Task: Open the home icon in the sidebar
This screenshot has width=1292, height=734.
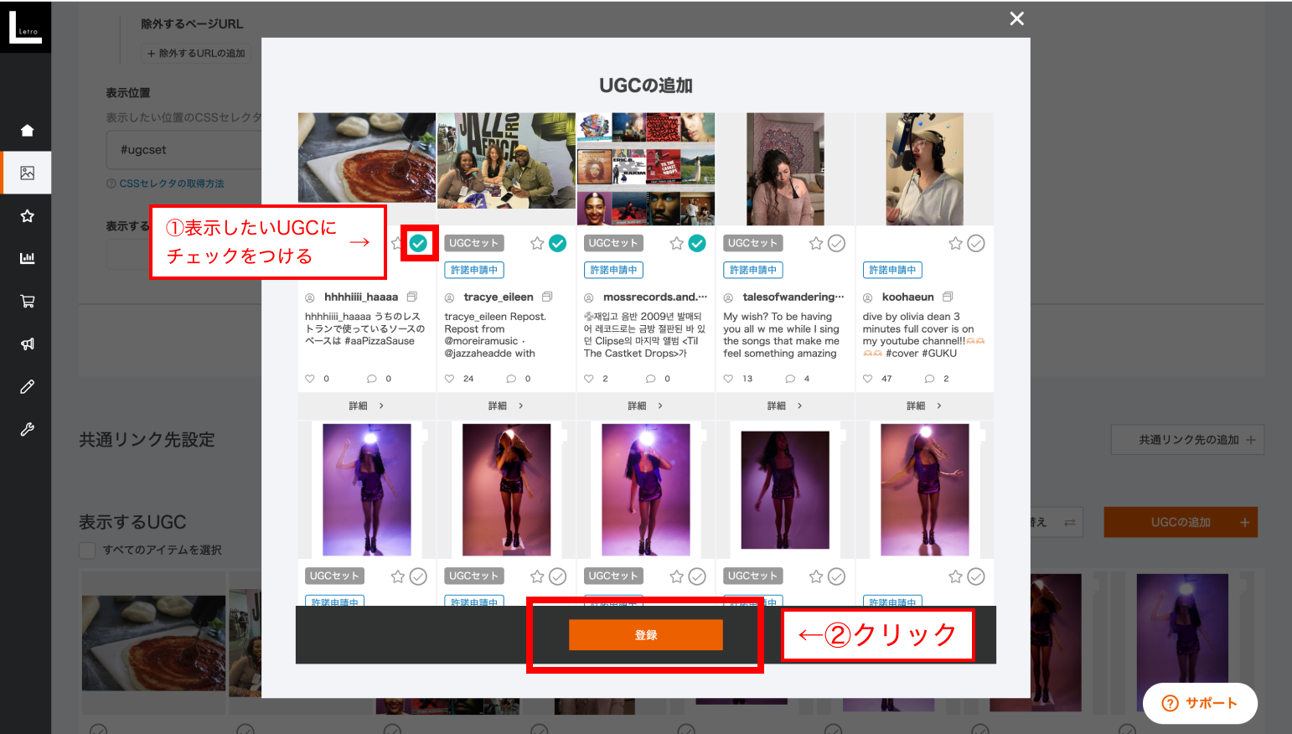Action: [27, 130]
